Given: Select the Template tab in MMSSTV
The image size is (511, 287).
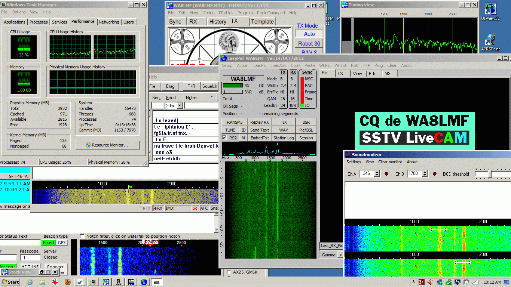Looking at the screenshot, I should coord(262,22).
